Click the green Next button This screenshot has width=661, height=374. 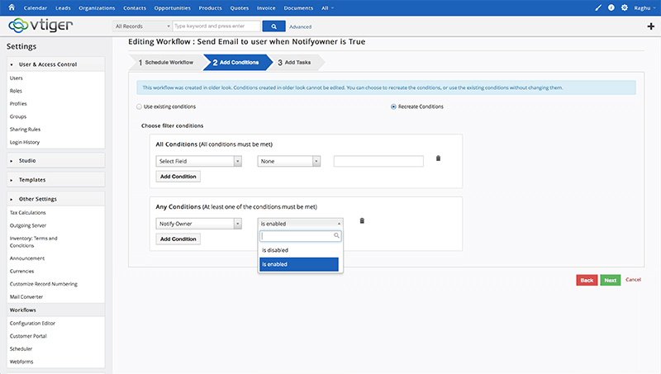click(x=611, y=280)
